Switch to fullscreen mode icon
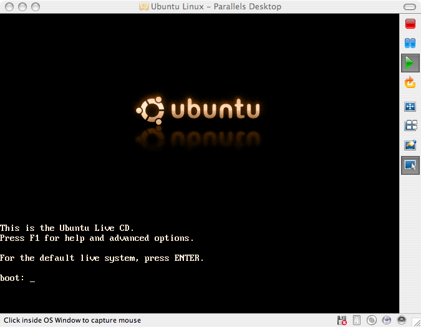Viewport: 421px width, 327px height. (x=410, y=107)
